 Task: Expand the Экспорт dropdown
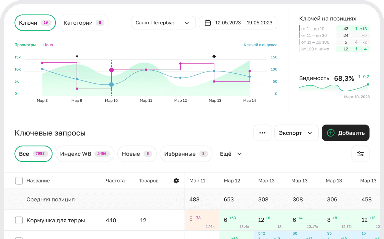tap(295, 133)
